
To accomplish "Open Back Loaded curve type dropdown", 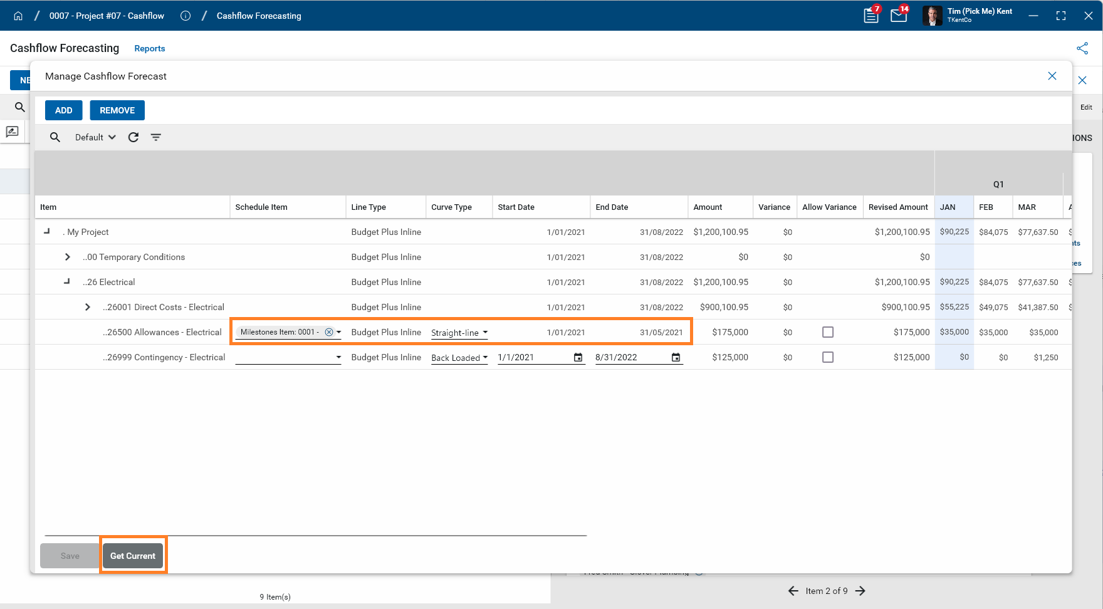I will pos(459,358).
